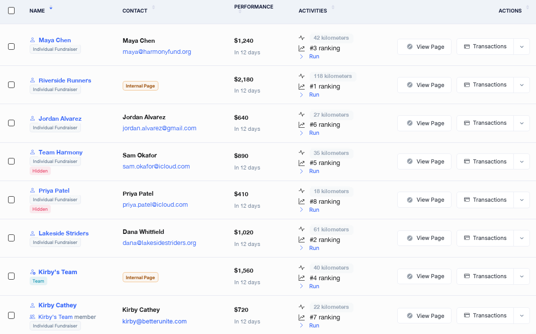Open actions chevron for Kirby's Team
Viewport: 536px width, 334px height.
coord(521,277)
